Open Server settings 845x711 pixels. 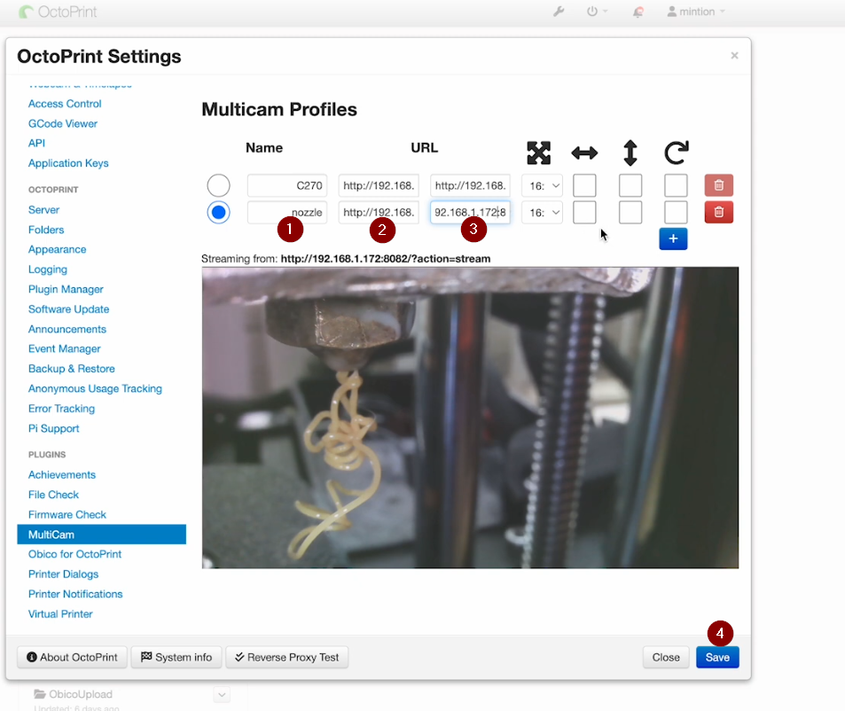[x=43, y=209]
